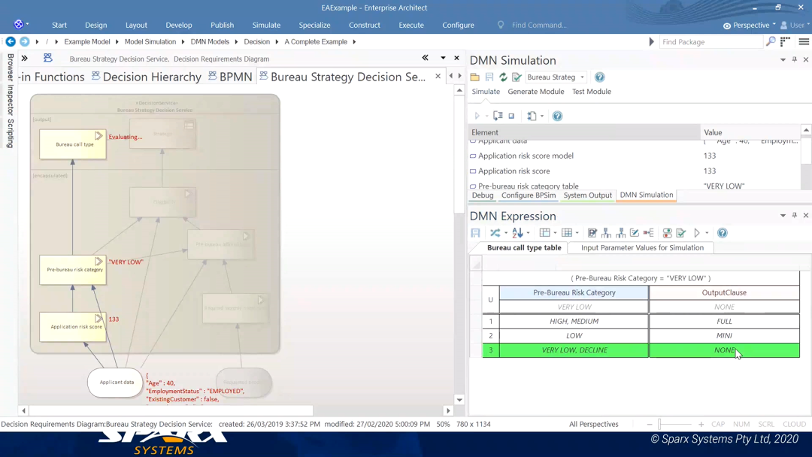Open the Specialize ribbon tab
The width and height of the screenshot is (812, 457).
pyautogui.click(x=314, y=25)
